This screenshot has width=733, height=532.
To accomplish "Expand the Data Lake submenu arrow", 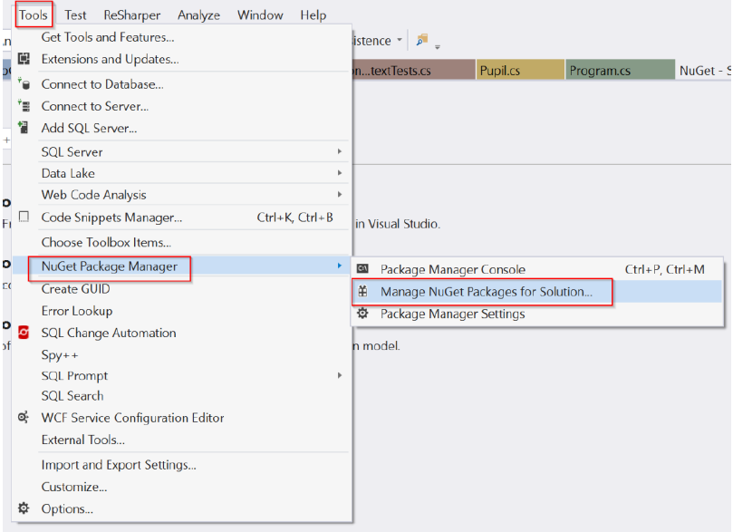I will point(340,173).
